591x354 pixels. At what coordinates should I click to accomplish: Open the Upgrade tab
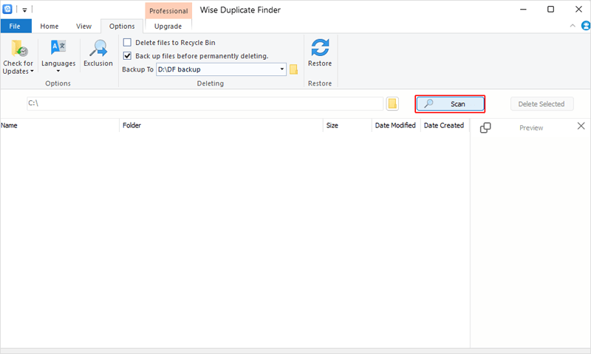(x=168, y=26)
